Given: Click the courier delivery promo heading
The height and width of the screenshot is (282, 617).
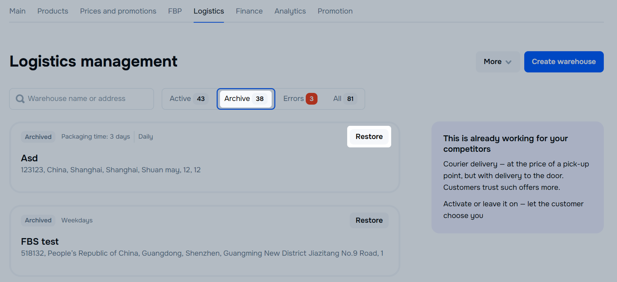Looking at the screenshot, I should click(x=505, y=143).
